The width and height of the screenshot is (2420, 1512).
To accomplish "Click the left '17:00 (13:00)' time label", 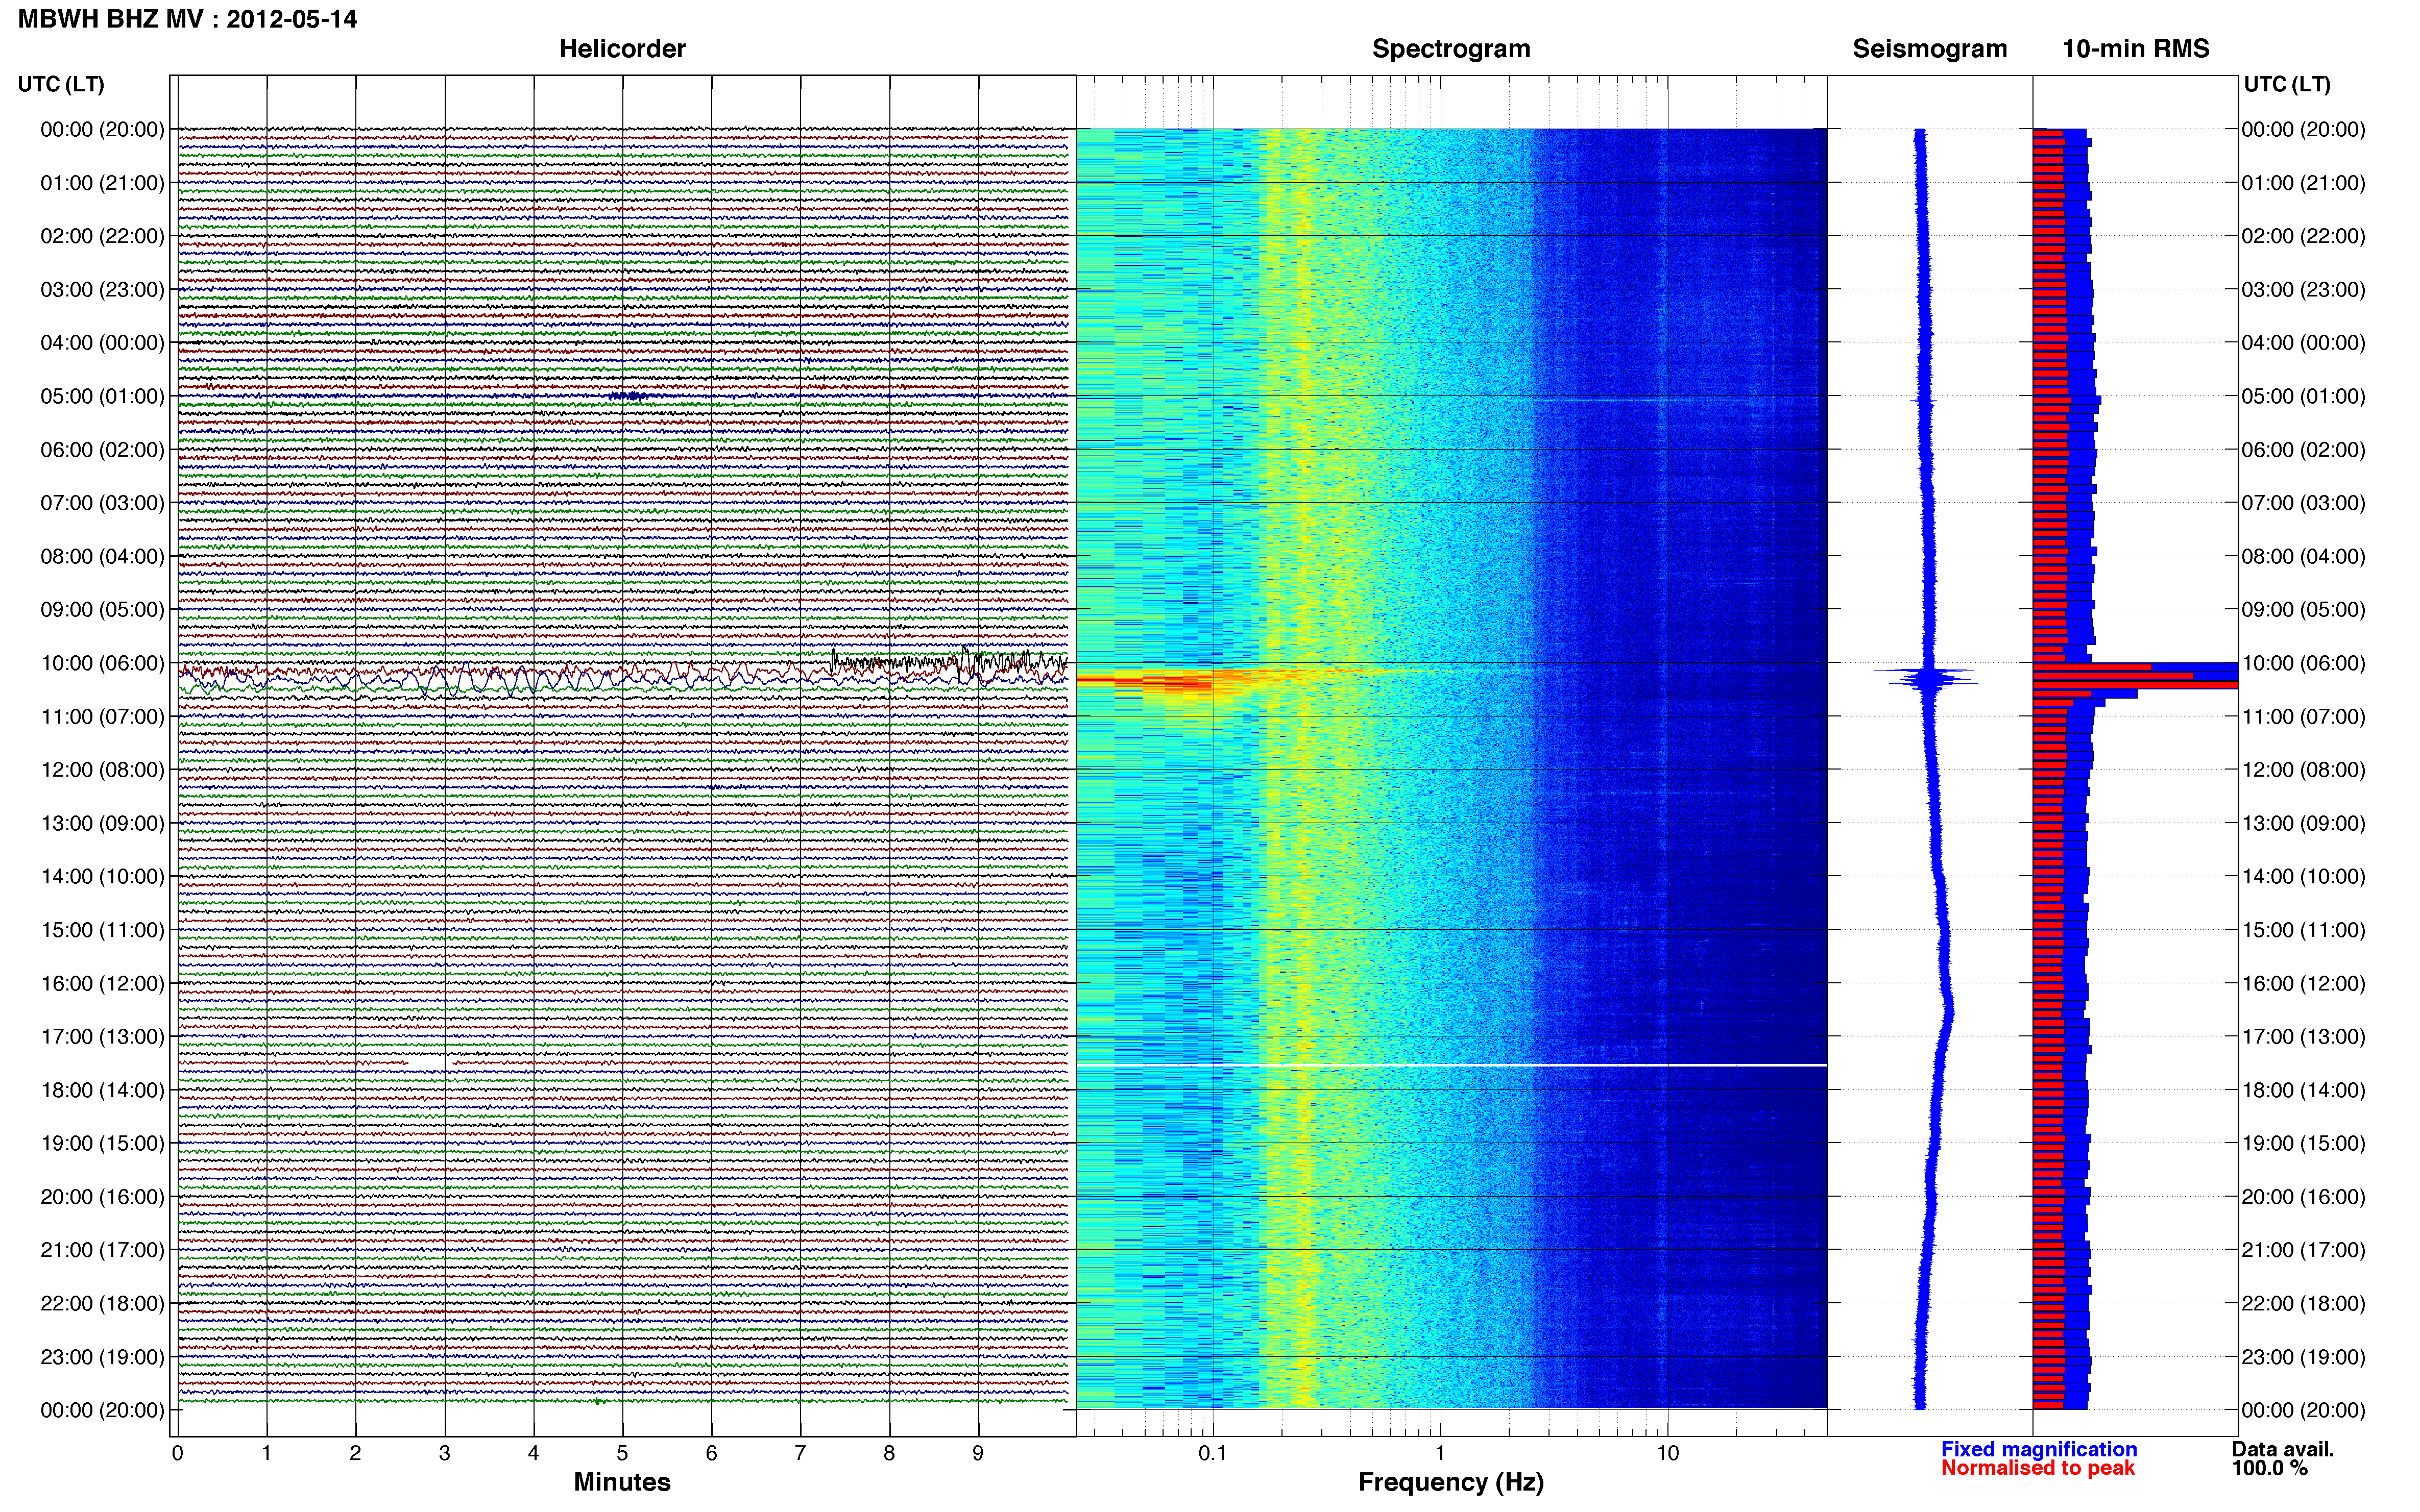I will tap(102, 1037).
